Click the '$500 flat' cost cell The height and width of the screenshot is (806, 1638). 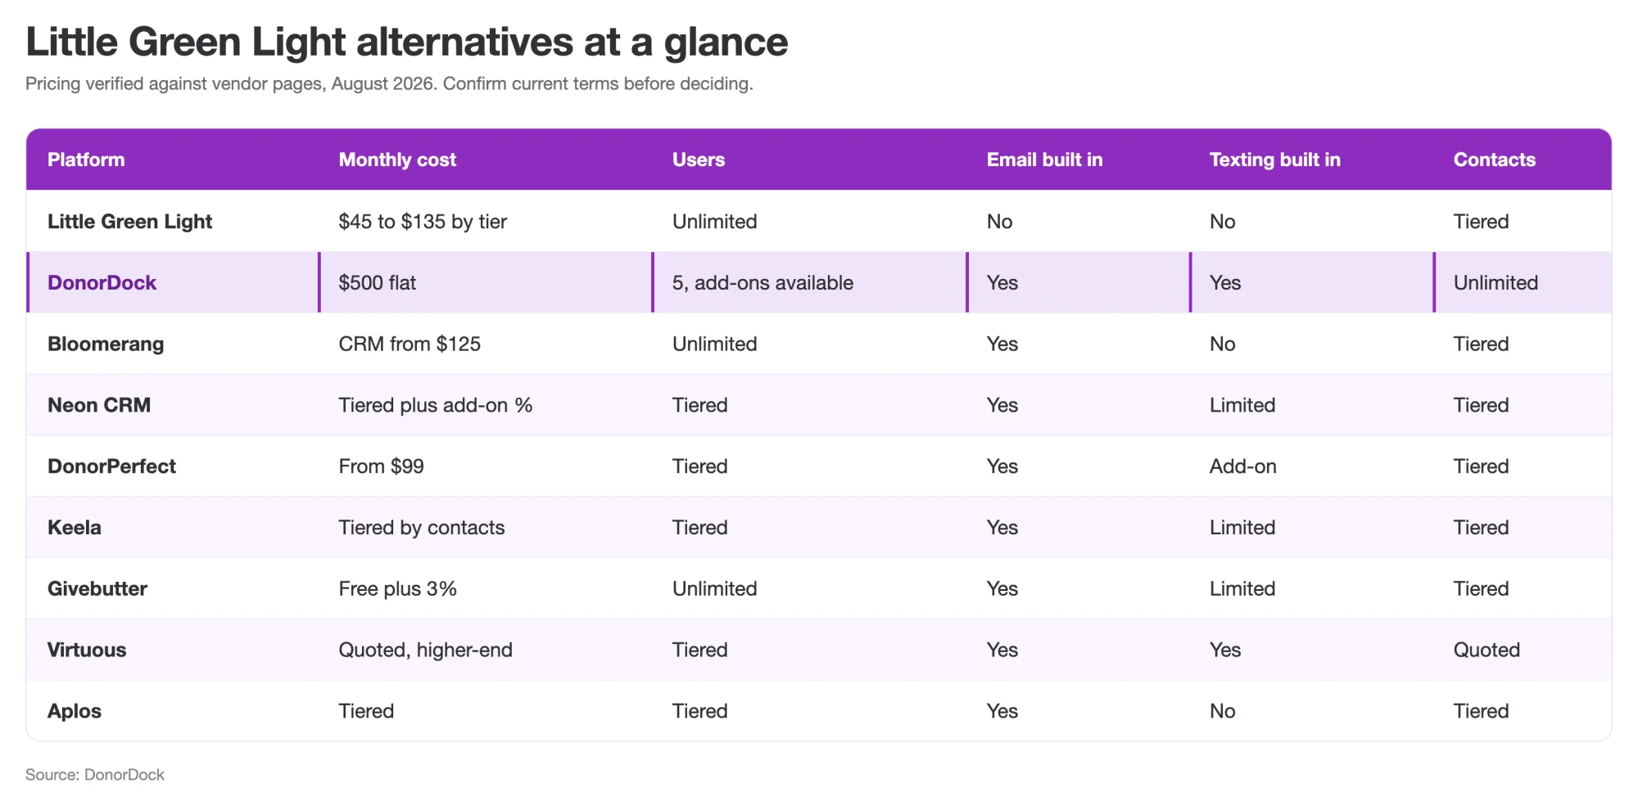point(378,282)
